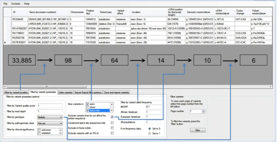Click the Codon change column header
Screen dimensions: 277x142
pyautogui.click(x=243, y=12)
